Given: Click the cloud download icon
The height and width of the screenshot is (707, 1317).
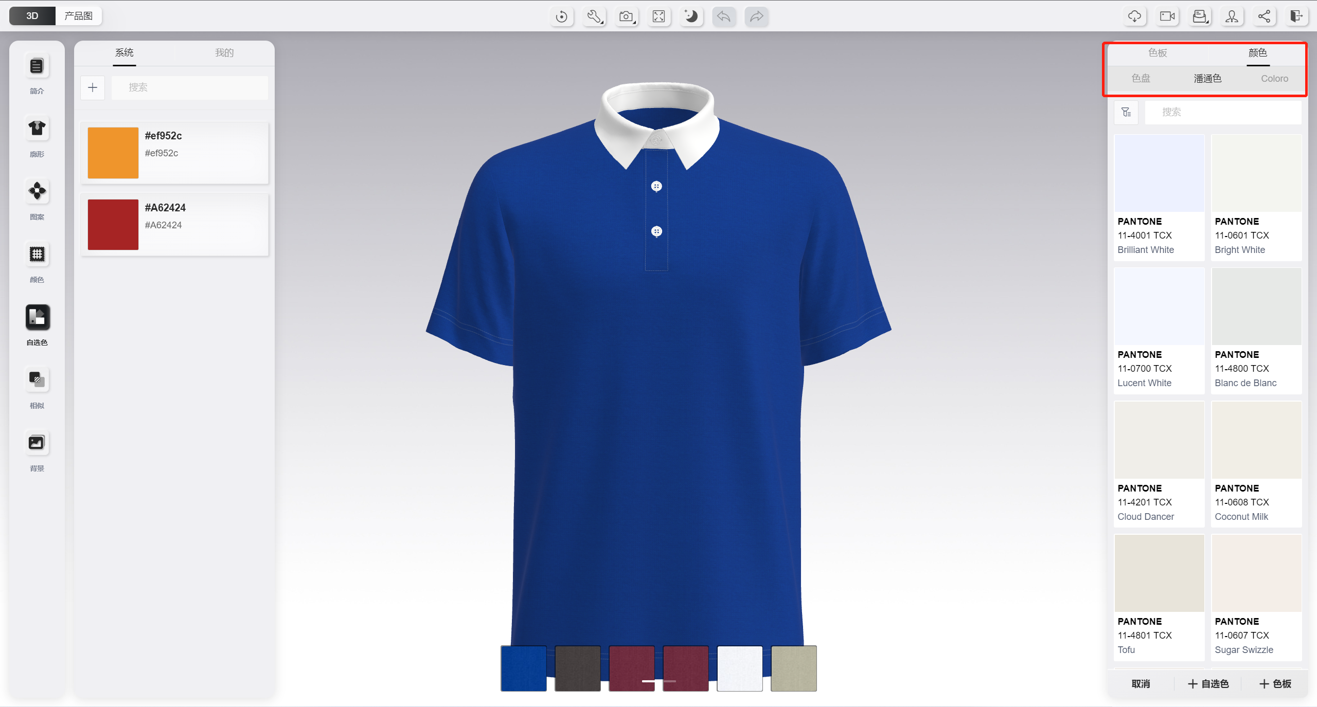Looking at the screenshot, I should click(x=1134, y=16).
